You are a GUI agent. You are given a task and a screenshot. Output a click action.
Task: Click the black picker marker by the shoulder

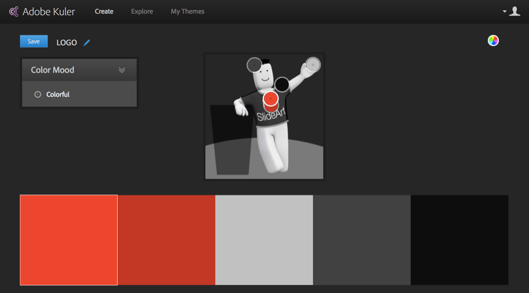click(x=282, y=84)
